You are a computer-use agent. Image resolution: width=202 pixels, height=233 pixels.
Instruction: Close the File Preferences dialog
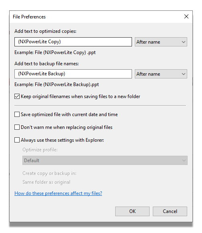click(x=186, y=16)
